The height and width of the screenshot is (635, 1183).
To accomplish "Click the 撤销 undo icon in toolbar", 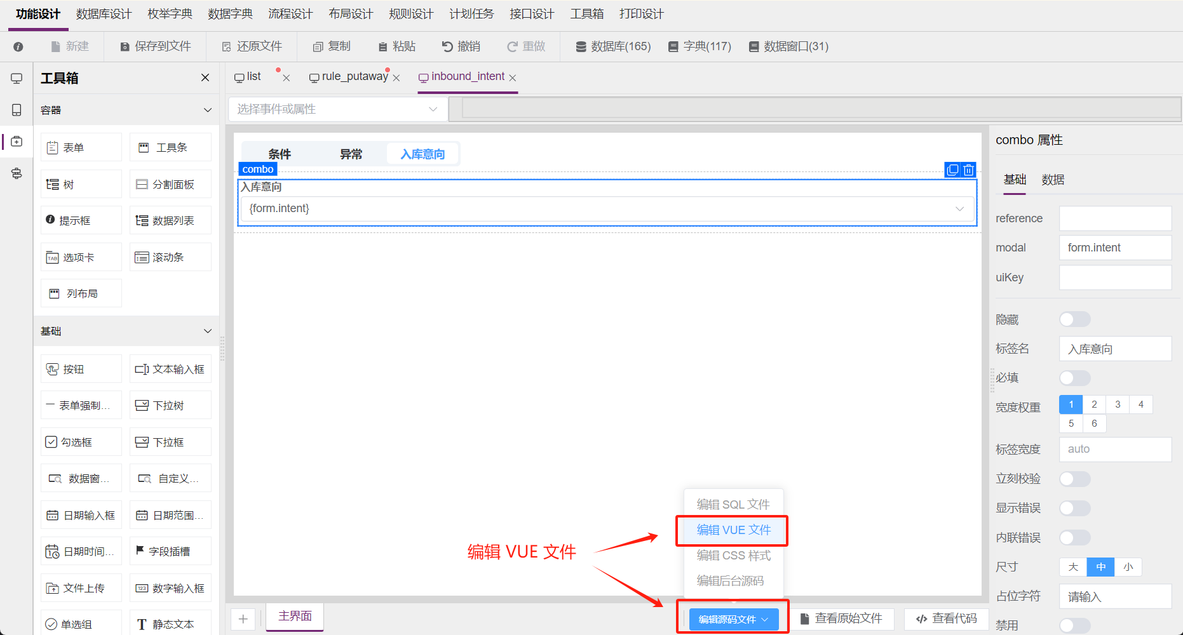I will [x=447, y=46].
